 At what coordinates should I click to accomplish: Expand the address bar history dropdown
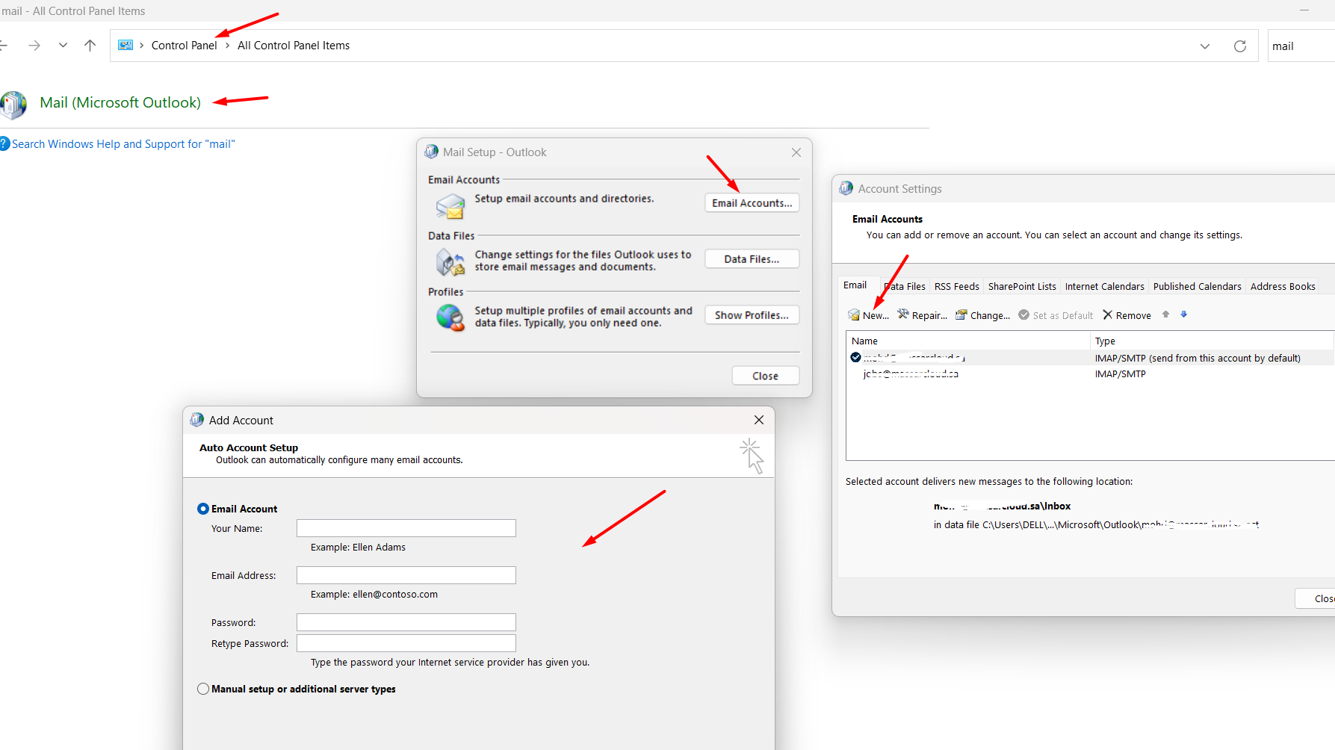(x=1204, y=46)
